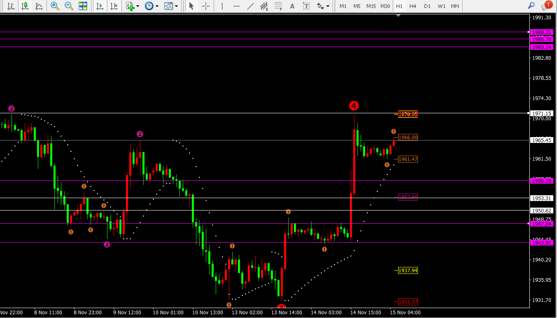Add a text label to the chart

click(292, 6)
